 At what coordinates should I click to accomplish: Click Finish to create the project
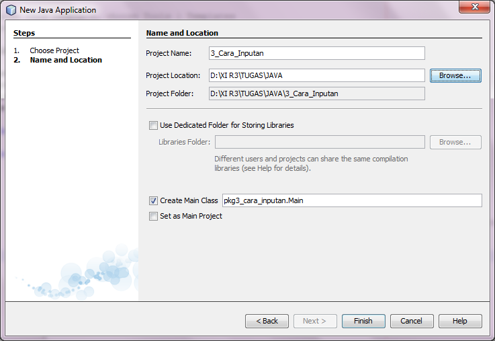(363, 321)
